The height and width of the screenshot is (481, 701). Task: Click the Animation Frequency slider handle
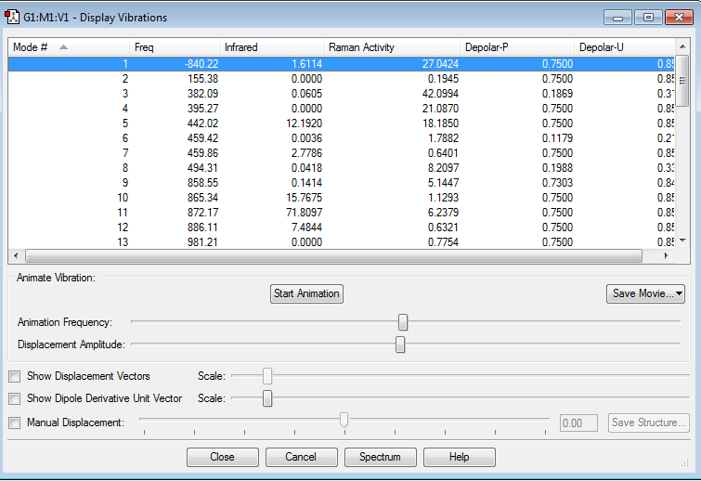[403, 322]
